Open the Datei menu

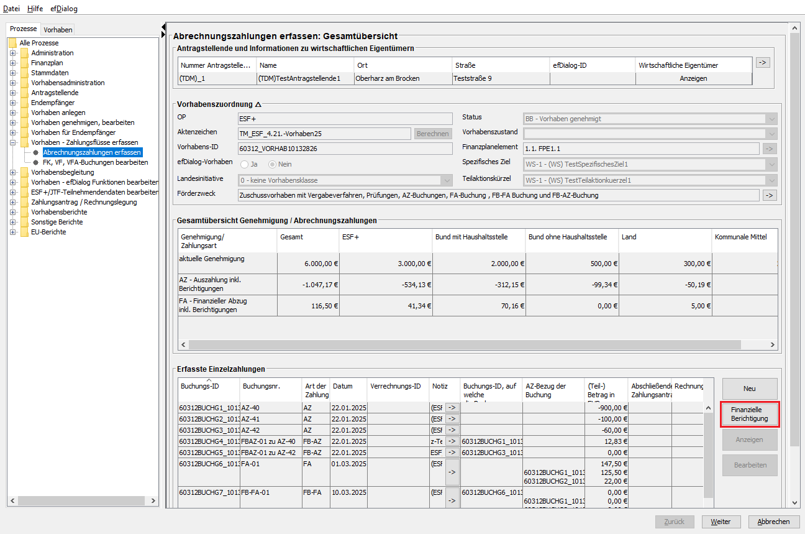[12, 9]
